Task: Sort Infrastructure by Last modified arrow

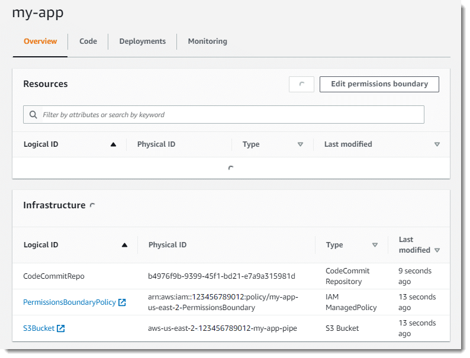Action: [x=437, y=250]
